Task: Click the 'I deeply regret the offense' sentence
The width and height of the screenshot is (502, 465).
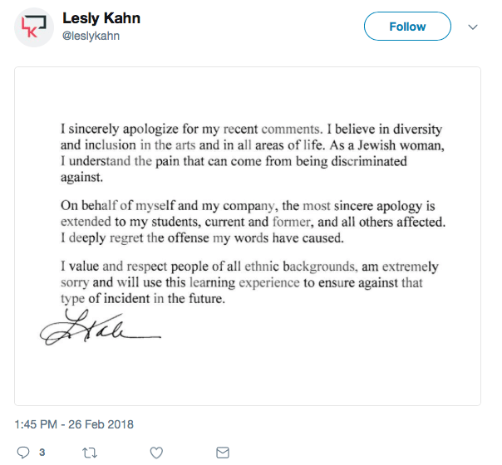Action: click(x=202, y=238)
